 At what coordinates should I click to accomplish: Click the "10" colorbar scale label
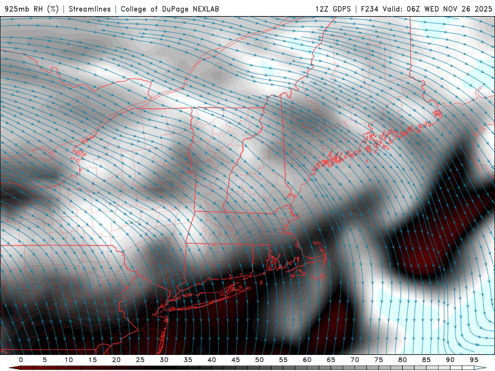pos(69,360)
